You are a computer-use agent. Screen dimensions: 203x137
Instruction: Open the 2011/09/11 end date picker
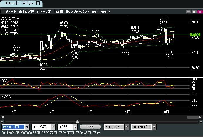pos(154,127)
